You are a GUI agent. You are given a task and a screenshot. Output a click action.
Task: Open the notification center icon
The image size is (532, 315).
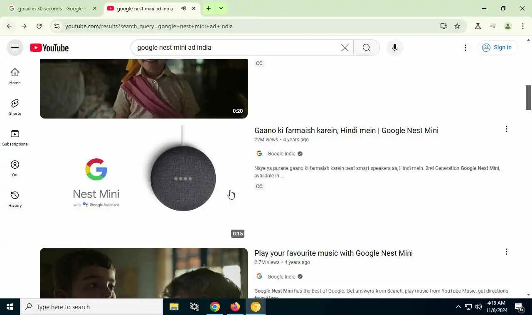click(x=519, y=307)
